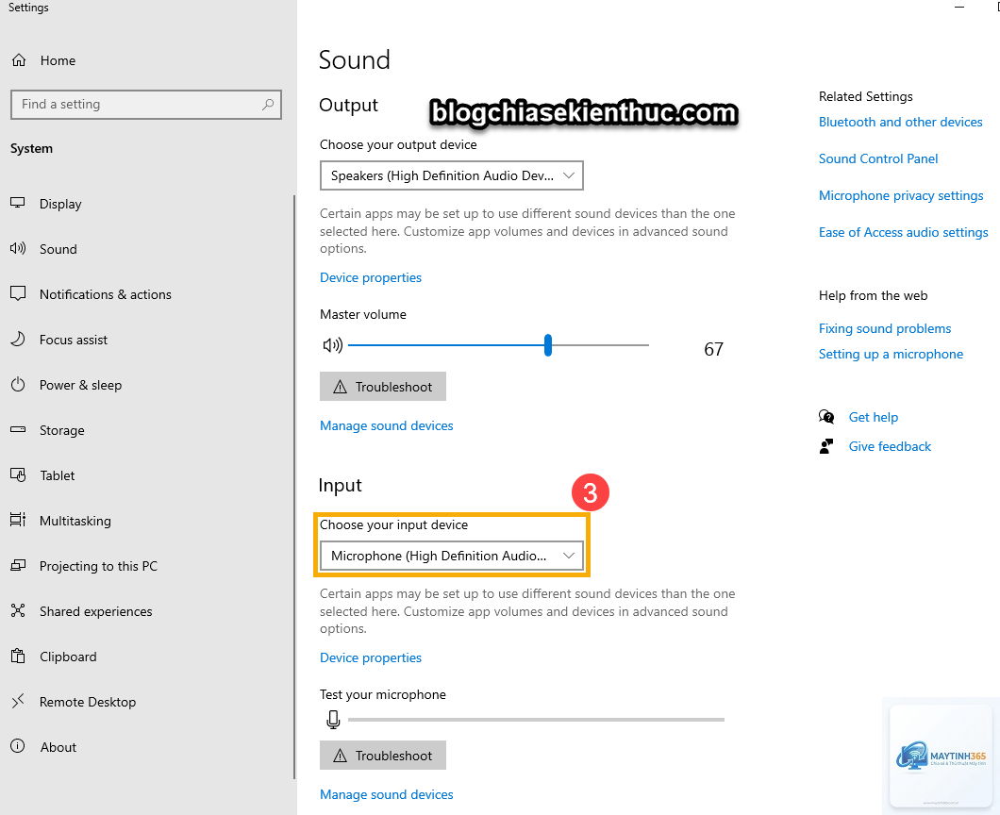This screenshot has width=1000, height=815.
Task: Click the Projecting to this PC icon
Action: click(x=18, y=565)
